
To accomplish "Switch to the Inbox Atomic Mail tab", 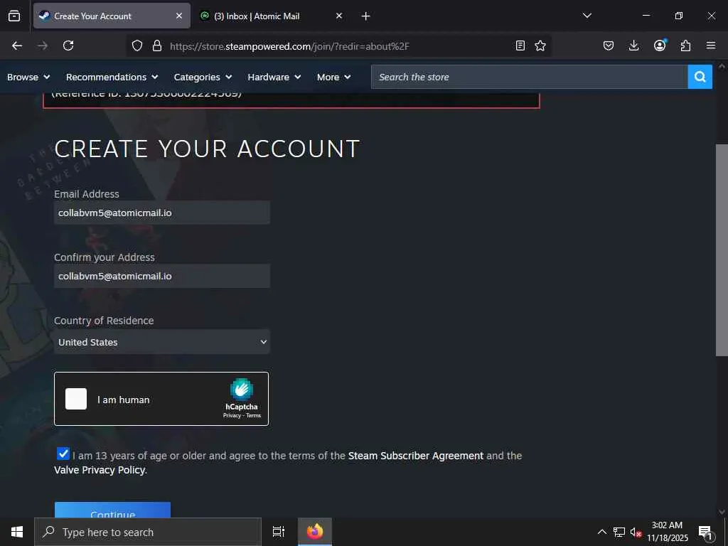I will coord(272,16).
